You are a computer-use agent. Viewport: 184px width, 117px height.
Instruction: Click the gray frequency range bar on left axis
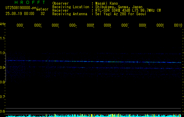coord(6,68)
